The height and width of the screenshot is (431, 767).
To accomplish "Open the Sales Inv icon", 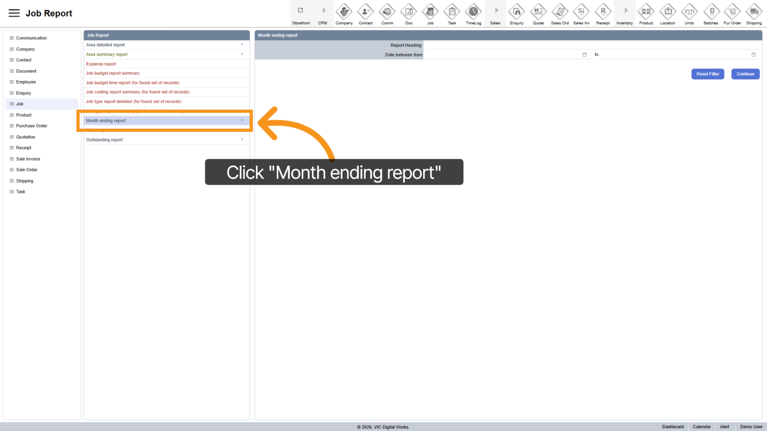I will 581,12.
